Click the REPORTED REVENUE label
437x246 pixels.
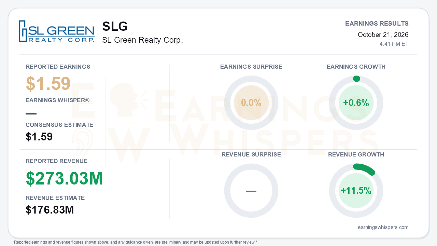pyautogui.click(x=57, y=161)
